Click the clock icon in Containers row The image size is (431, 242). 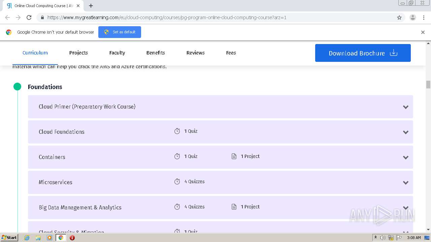[177, 156]
